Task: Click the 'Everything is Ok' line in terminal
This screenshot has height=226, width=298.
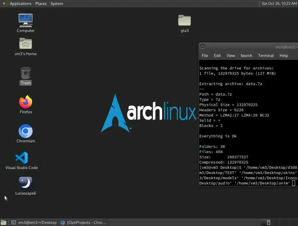Action: [218, 136]
